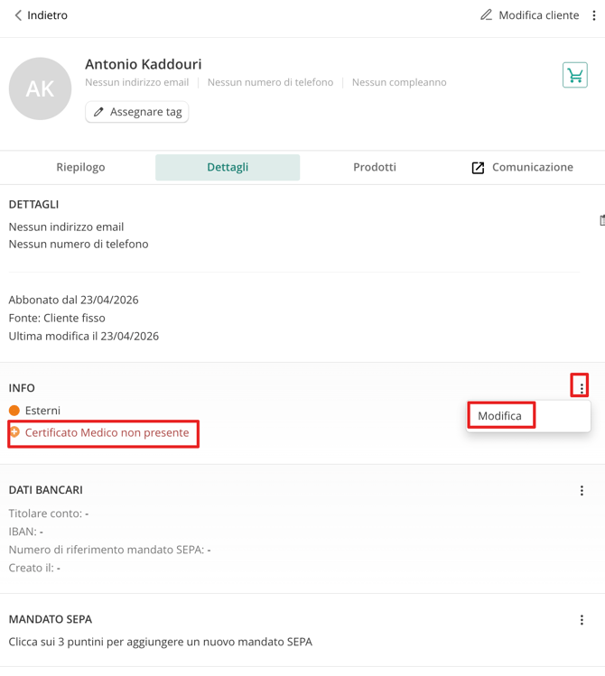Click the clipboard icon at right edge

(x=601, y=220)
